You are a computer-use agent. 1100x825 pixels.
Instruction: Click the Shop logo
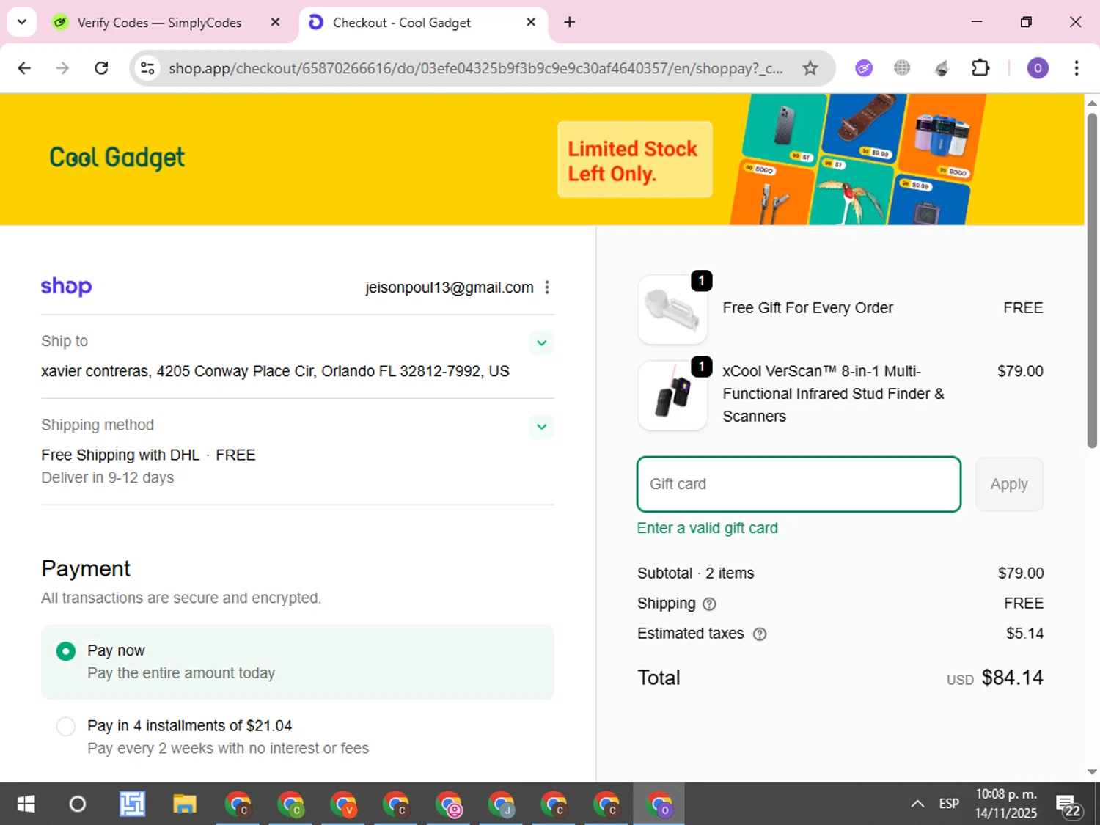click(x=66, y=286)
